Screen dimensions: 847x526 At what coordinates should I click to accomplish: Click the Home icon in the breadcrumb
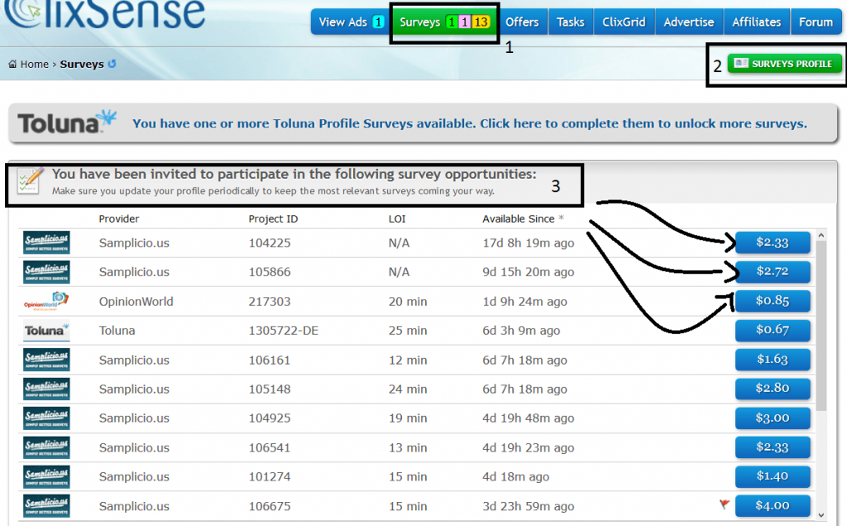(12, 65)
